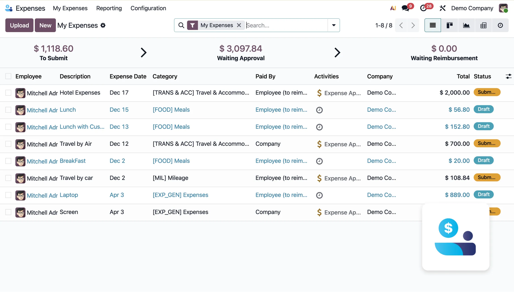This screenshot has width=514, height=292.
Task: Filter by Waiting Approval amount
Action: (x=241, y=49)
